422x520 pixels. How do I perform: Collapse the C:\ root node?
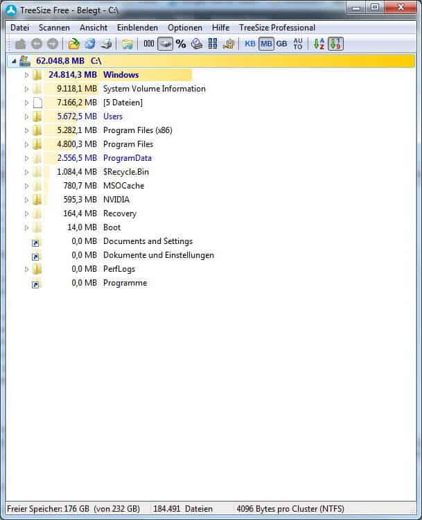coord(14,61)
